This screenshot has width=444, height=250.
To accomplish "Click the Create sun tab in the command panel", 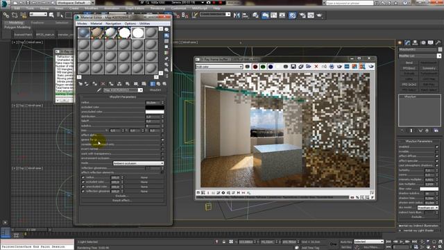I will point(400,42).
